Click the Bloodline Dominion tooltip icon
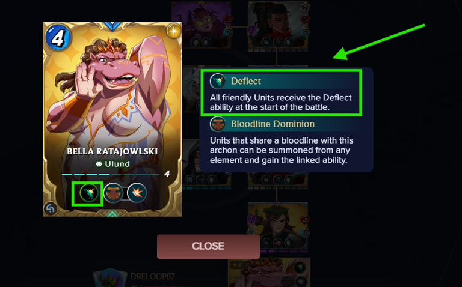The image size is (462, 287). pos(218,124)
